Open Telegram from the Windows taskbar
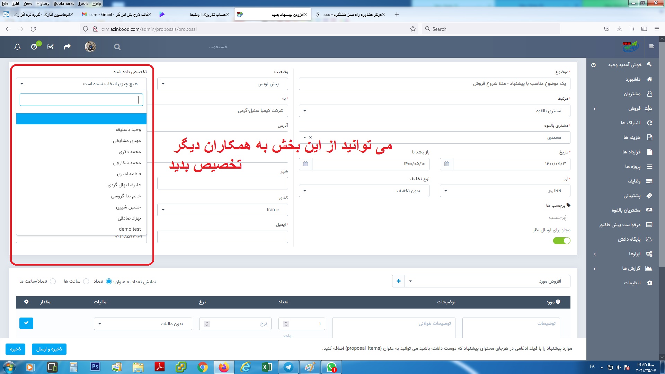The height and width of the screenshot is (374, 665). (x=289, y=367)
